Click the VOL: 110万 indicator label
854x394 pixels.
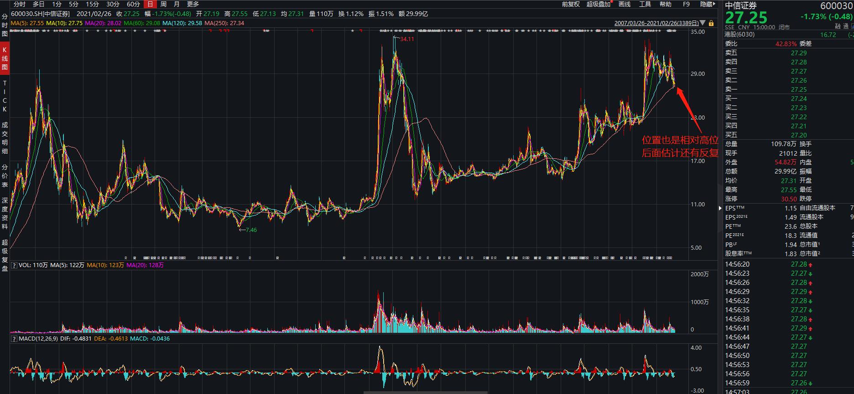(x=33, y=265)
